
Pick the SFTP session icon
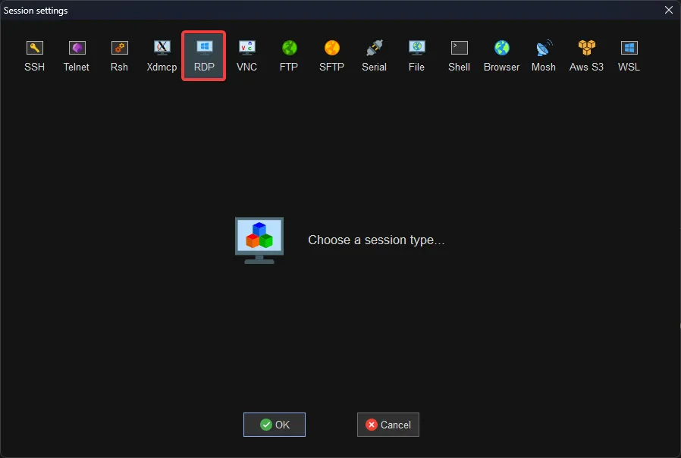click(x=331, y=56)
